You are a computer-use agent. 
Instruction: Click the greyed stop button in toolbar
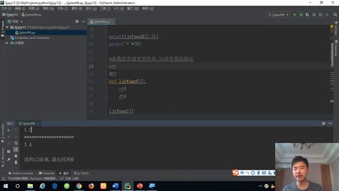(x=327, y=15)
